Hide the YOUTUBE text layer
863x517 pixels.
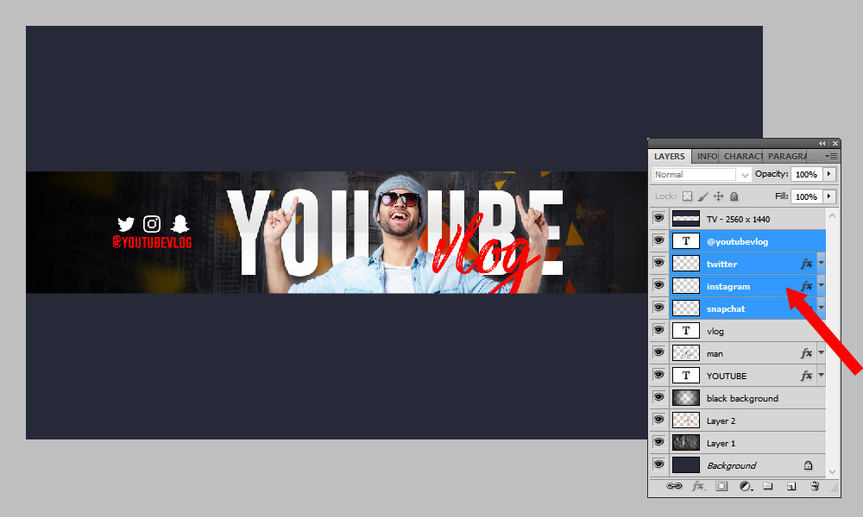658,375
